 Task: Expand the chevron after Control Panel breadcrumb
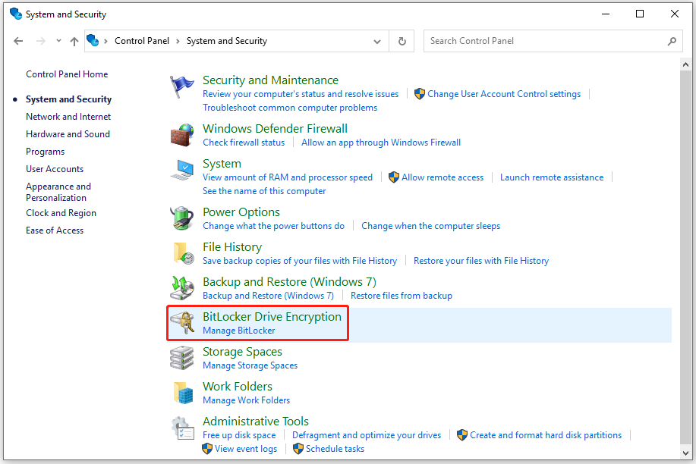(178, 41)
